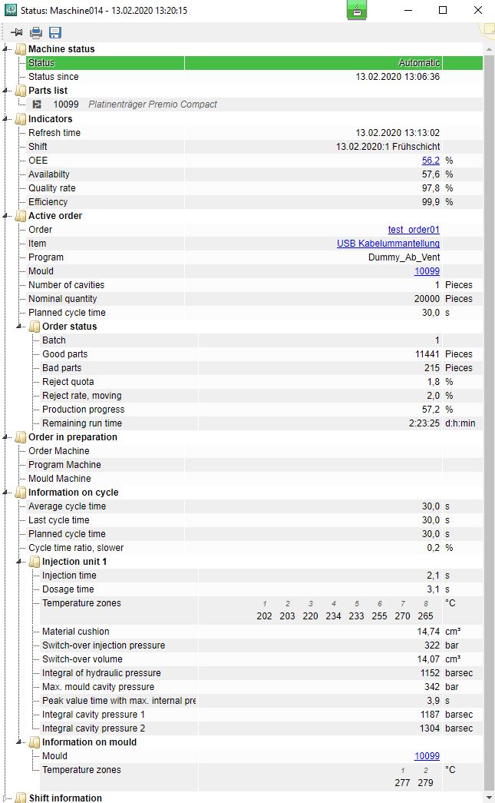This screenshot has width=495, height=803.
Task: Open the OEE value 56,2 link
Action: pyautogui.click(x=431, y=161)
